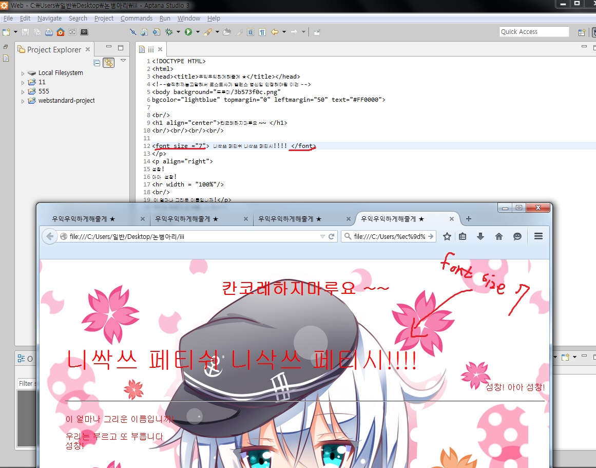Screen dimensions: 596x468
Task: Click the Firefox Back button
Action: 50,236
